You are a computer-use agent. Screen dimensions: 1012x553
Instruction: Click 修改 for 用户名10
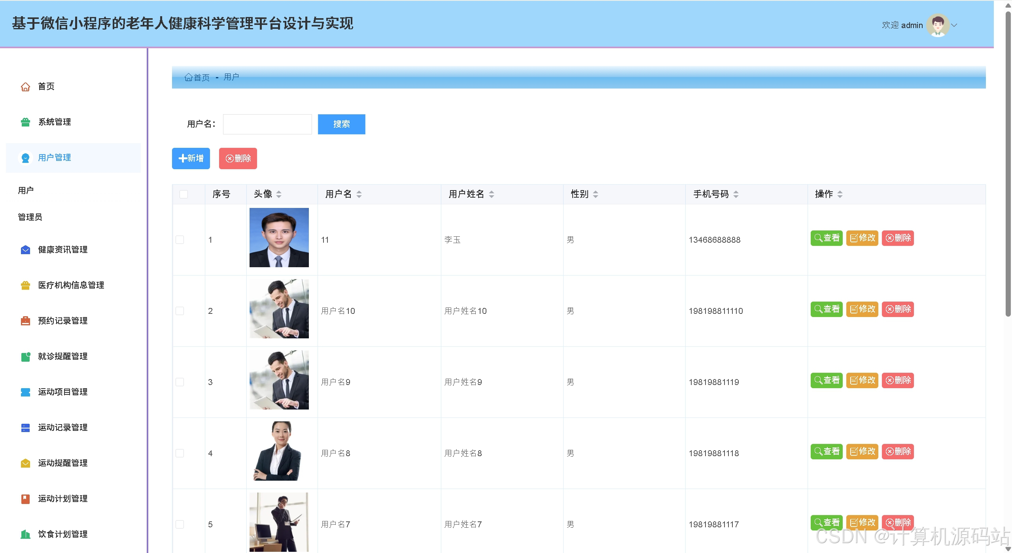(862, 309)
